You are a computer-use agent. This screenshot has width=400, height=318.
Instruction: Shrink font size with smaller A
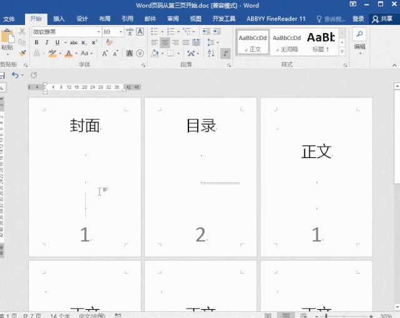116,54
